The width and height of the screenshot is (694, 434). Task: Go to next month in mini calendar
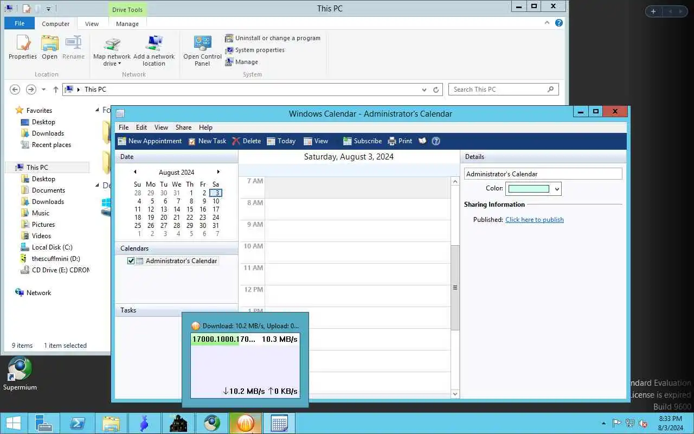[x=218, y=172]
